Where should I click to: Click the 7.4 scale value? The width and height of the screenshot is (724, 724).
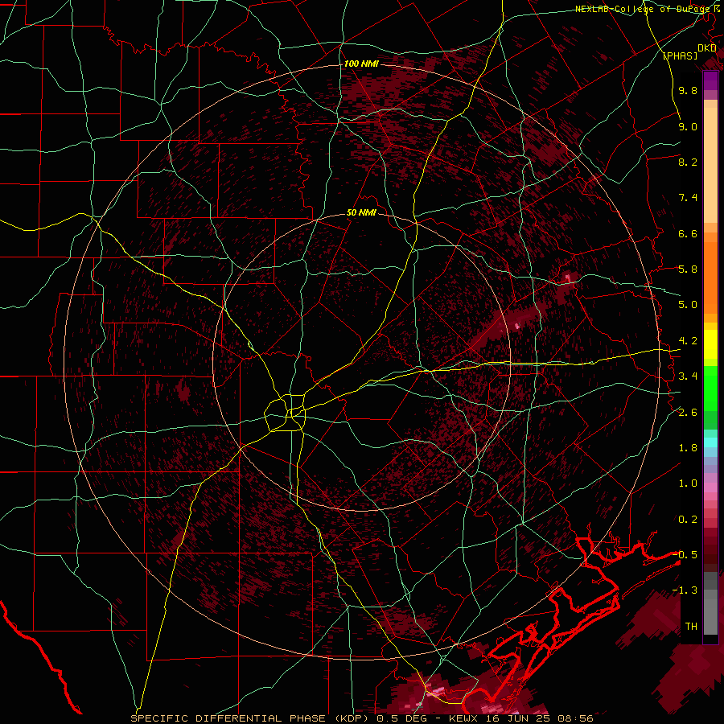[688, 198]
